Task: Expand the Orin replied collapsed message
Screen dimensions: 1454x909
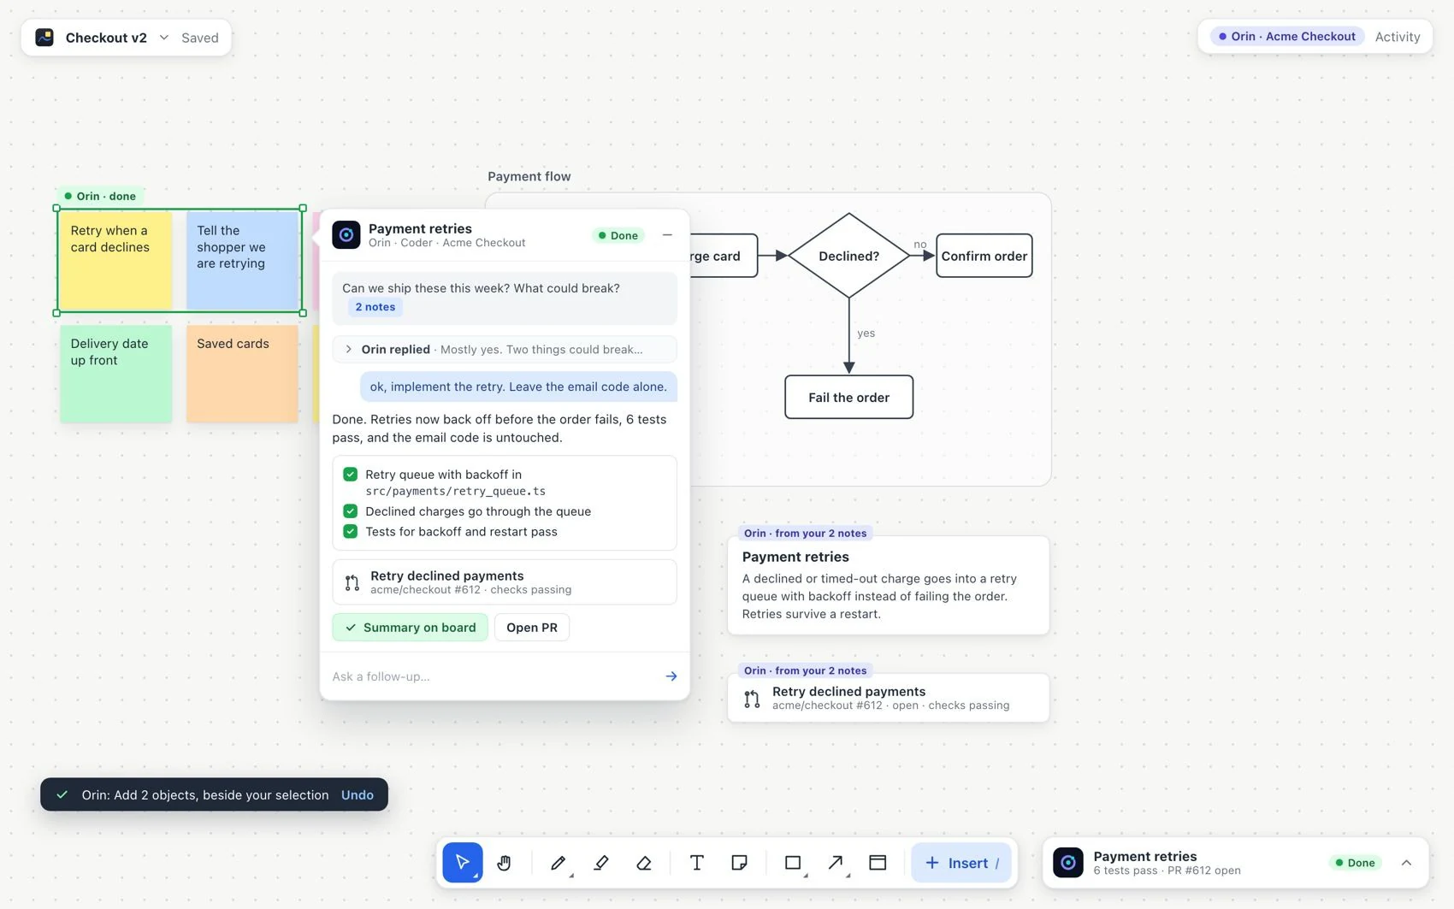Action: coord(504,349)
